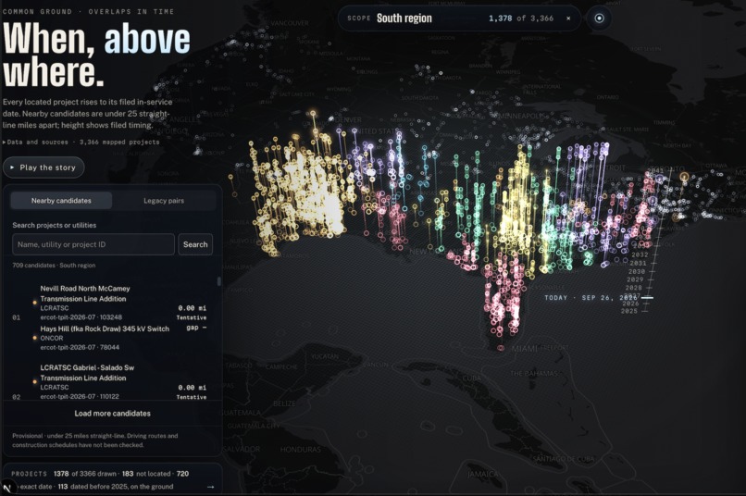Click the Tentative label on candidate 01

192,317
